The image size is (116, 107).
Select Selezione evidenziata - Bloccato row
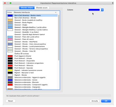point(32,82)
